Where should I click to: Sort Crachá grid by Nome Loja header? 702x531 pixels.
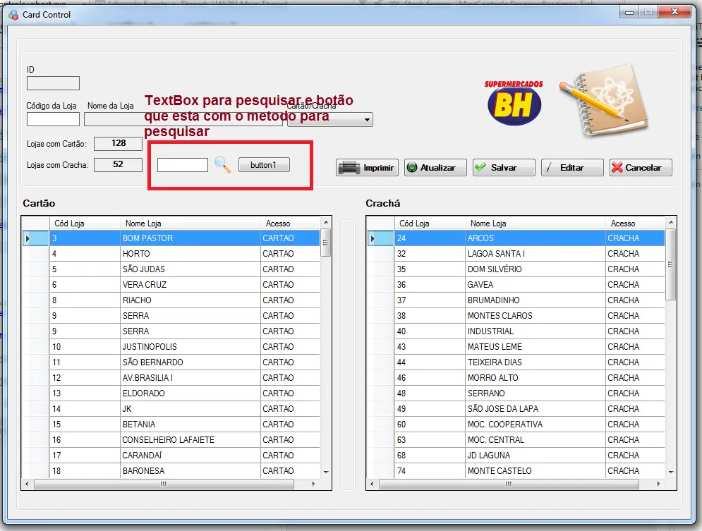[535, 224]
